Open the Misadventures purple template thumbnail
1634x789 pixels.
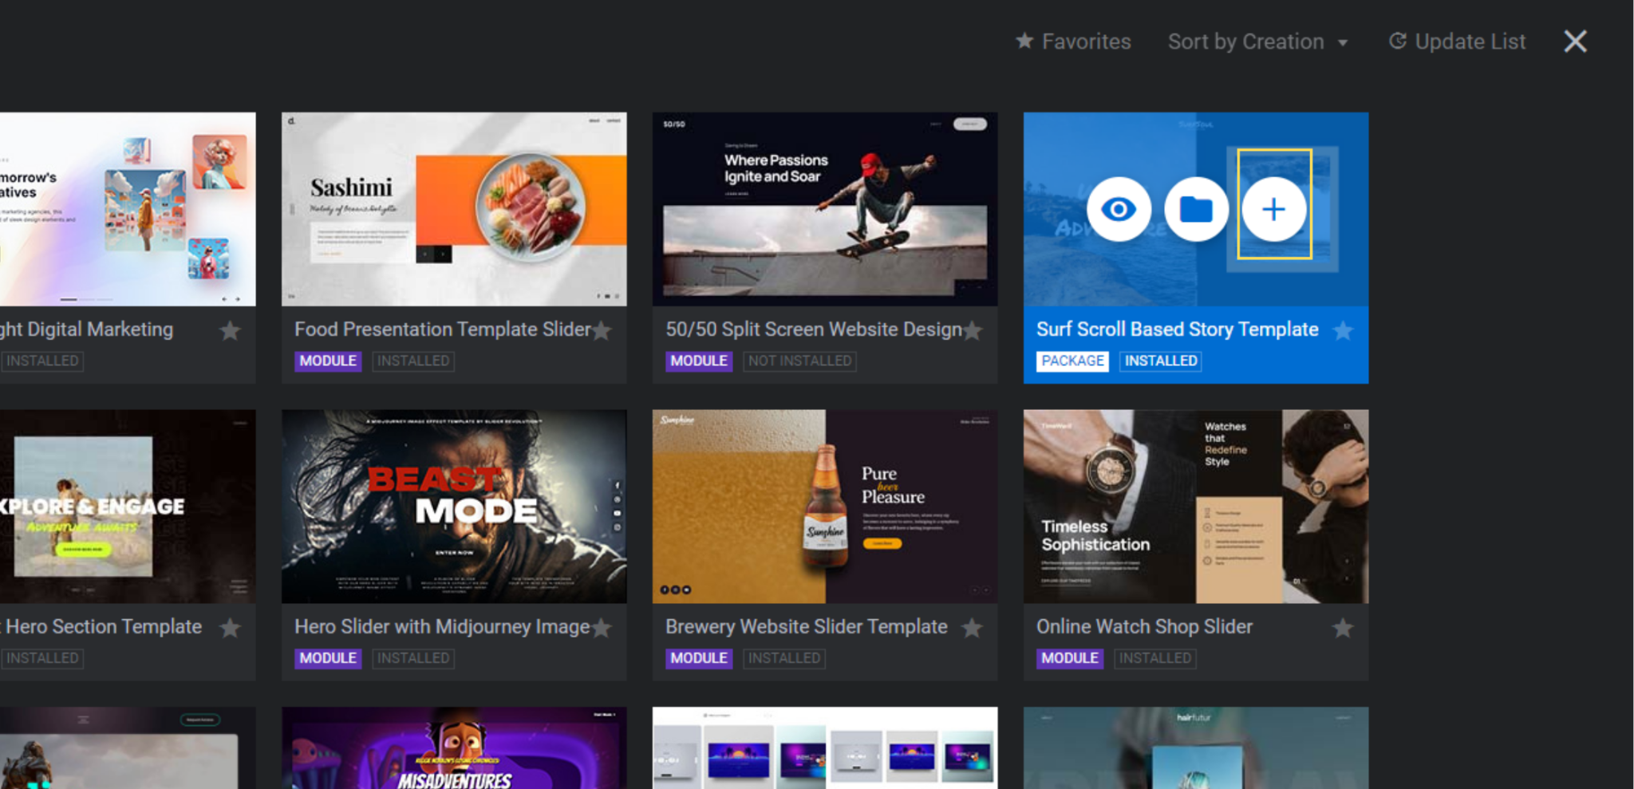click(x=454, y=748)
